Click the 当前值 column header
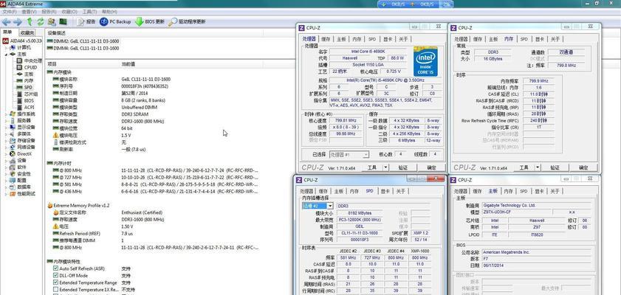Image resolution: width=621 pixels, height=295 pixels. click(128, 63)
